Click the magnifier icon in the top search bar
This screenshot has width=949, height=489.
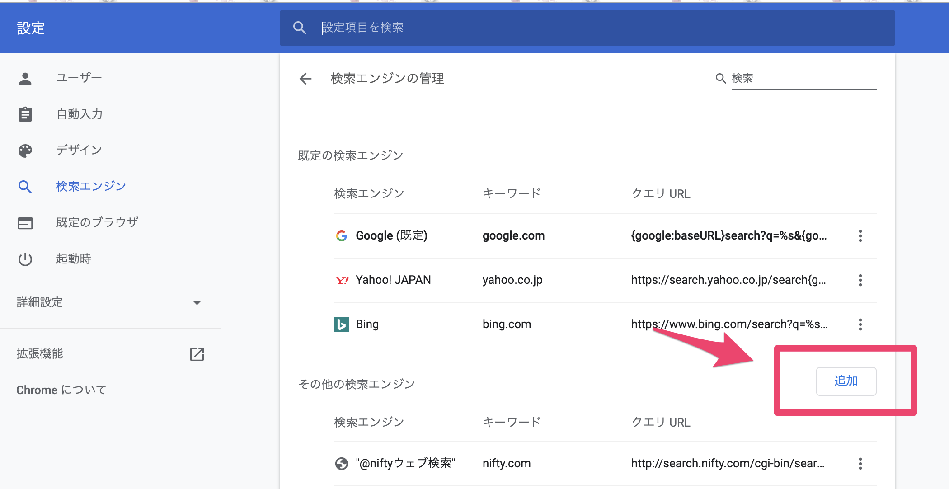(x=300, y=28)
